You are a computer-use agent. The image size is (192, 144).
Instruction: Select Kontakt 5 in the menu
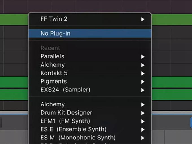[90, 73]
